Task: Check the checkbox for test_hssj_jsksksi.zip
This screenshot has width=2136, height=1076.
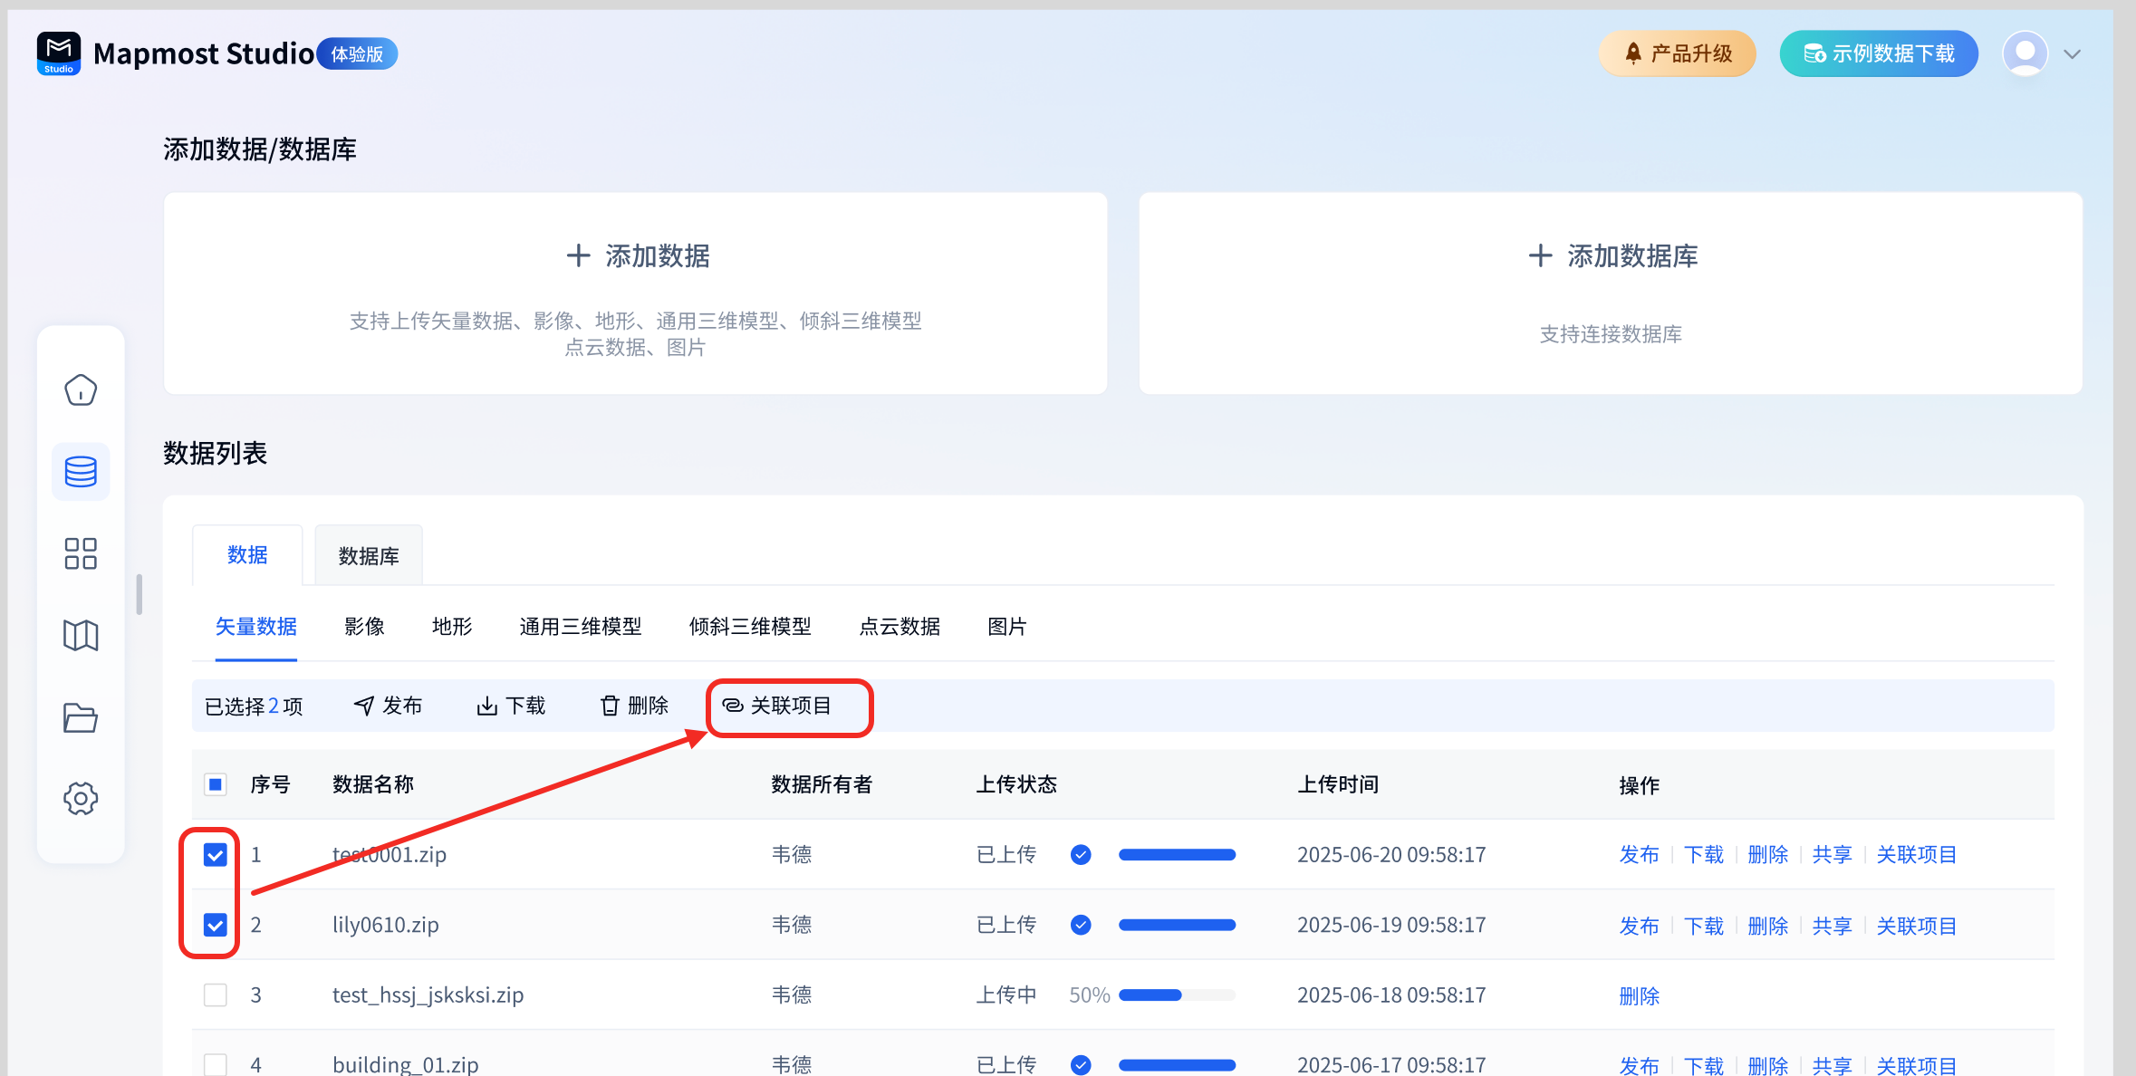Action: [216, 995]
